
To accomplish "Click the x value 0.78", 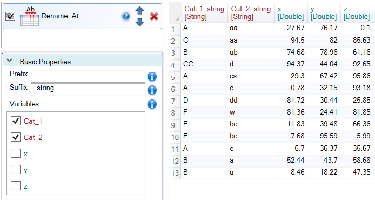I will point(291,88).
